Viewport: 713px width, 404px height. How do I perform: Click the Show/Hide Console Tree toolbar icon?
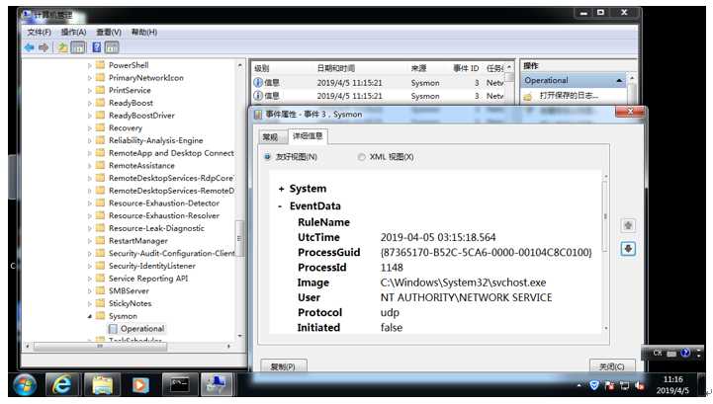click(78, 47)
